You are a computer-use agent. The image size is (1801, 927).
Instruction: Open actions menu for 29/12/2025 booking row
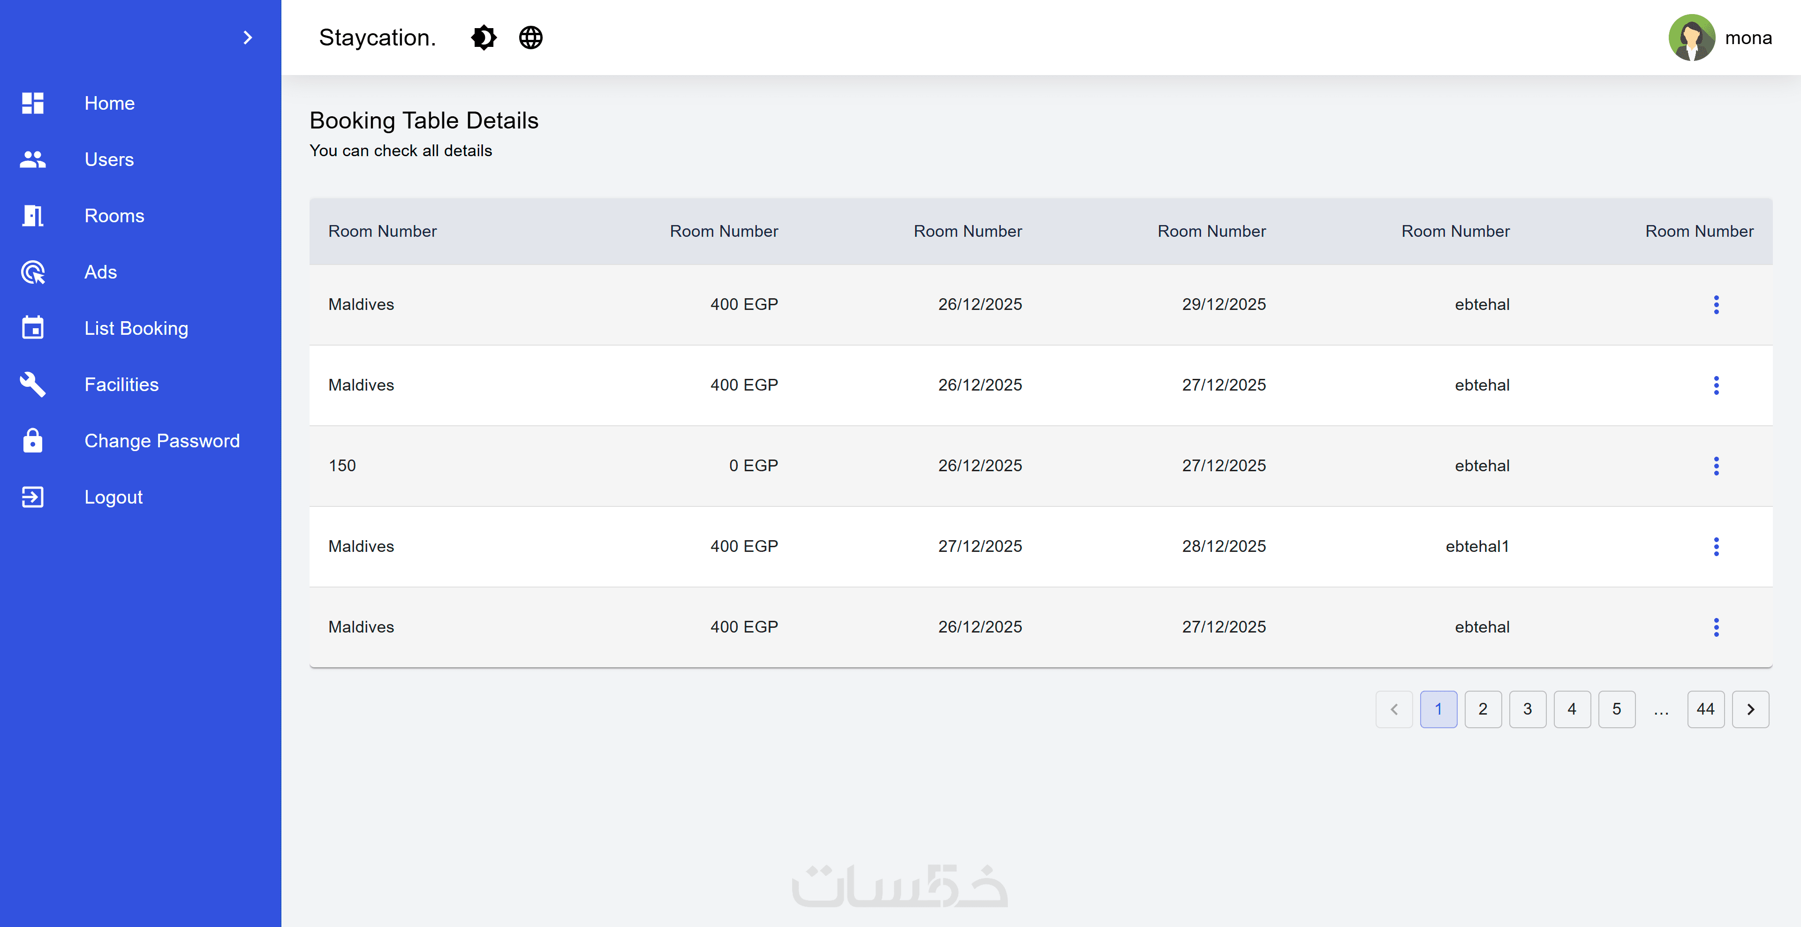[1716, 305]
